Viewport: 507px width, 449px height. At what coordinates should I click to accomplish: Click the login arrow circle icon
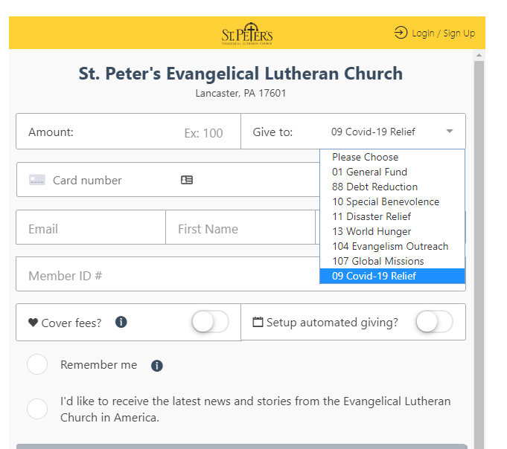tap(401, 33)
